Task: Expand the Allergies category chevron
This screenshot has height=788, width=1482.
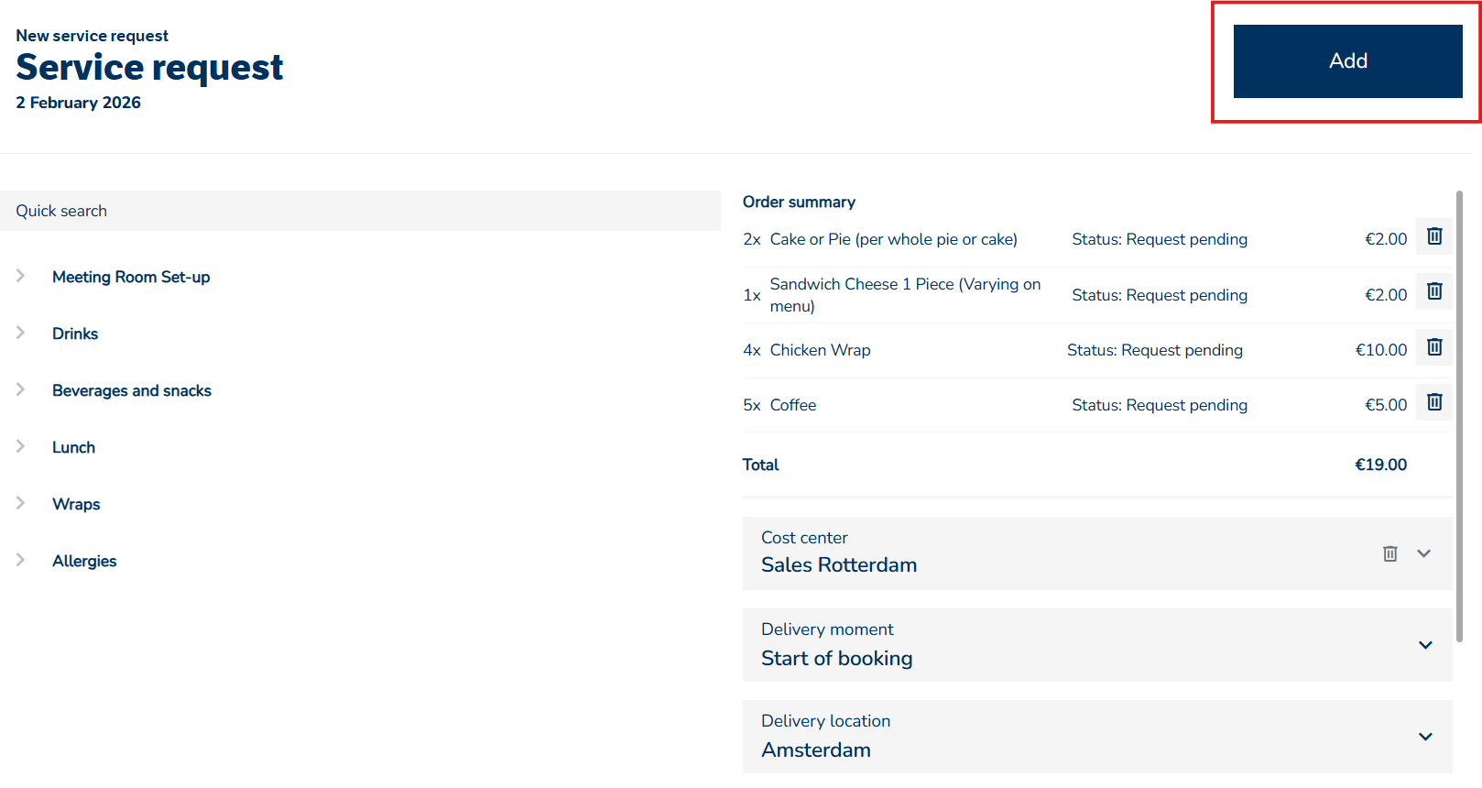Action: [20, 560]
